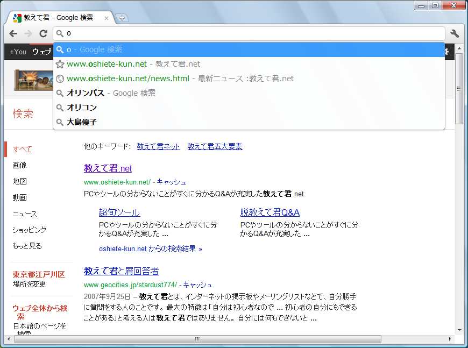The width and height of the screenshot is (468, 348).
Task: Click the search icon beside 大島優子
Action: point(60,122)
